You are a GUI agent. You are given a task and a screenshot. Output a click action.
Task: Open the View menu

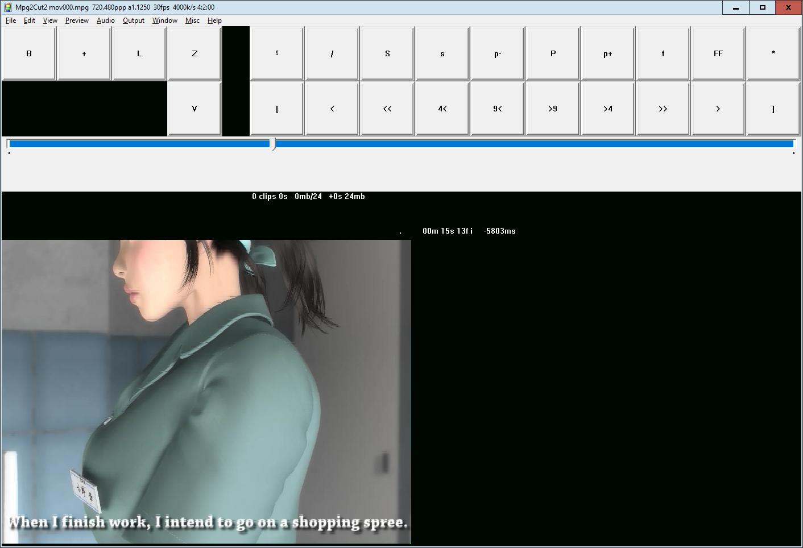[x=50, y=20]
